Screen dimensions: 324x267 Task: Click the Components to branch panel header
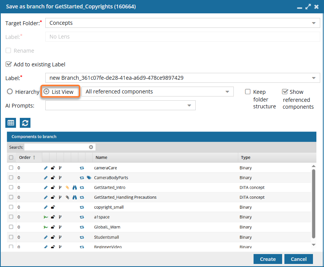[x=161, y=137]
